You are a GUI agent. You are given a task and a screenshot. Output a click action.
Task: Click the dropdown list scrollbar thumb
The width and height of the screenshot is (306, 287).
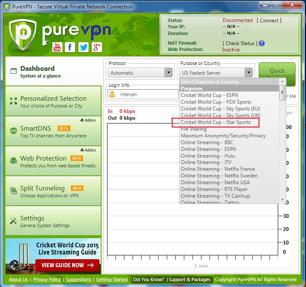click(282, 93)
